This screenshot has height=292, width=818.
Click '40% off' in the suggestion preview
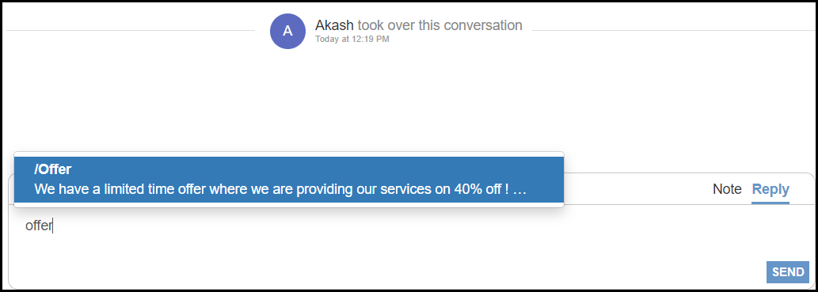click(472, 189)
